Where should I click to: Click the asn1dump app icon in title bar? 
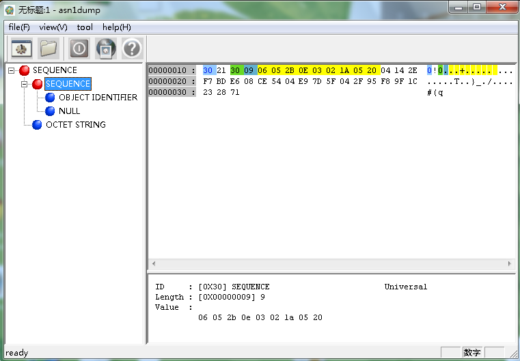(10, 10)
